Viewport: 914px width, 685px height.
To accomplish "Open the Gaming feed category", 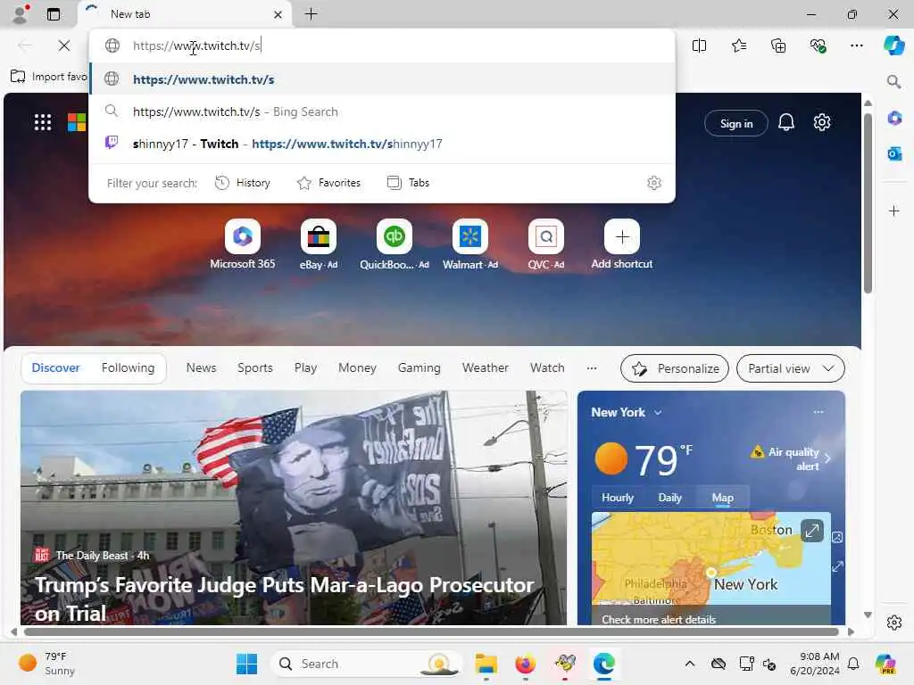I will (x=420, y=368).
